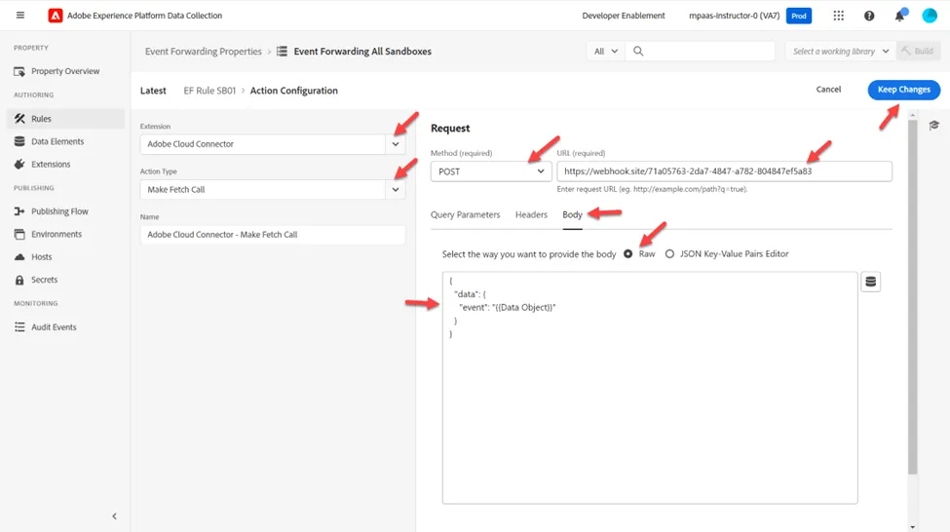This screenshot has height=532, width=950.
Task: Switch to Headers tab
Action: click(531, 214)
